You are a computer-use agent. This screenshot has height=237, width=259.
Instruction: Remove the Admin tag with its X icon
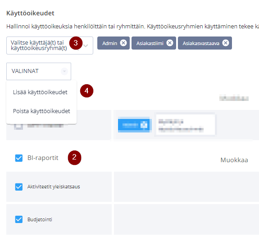click(x=123, y=43)
